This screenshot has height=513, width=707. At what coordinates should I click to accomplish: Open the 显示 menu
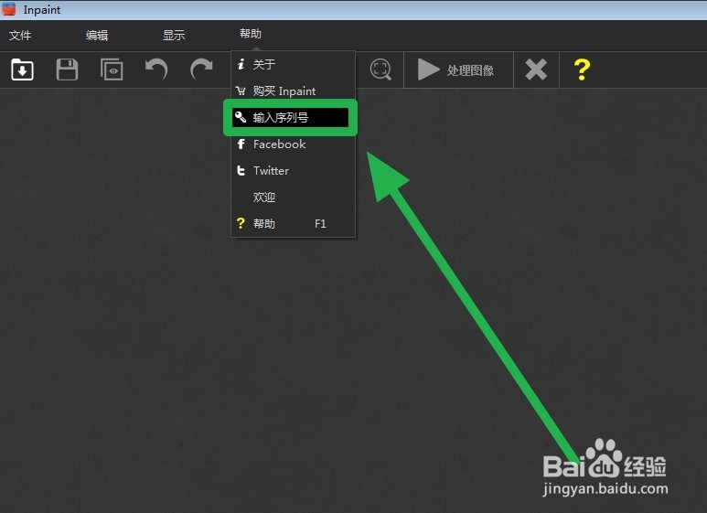pyautogui.click(x=174, y=35)
